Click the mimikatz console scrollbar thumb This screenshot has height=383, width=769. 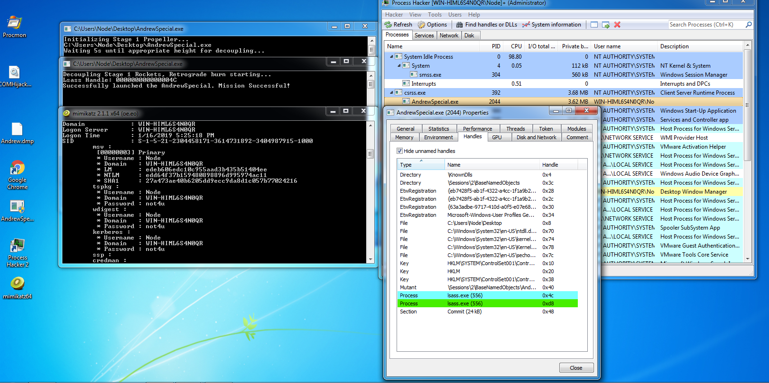[x=371, y=154]
